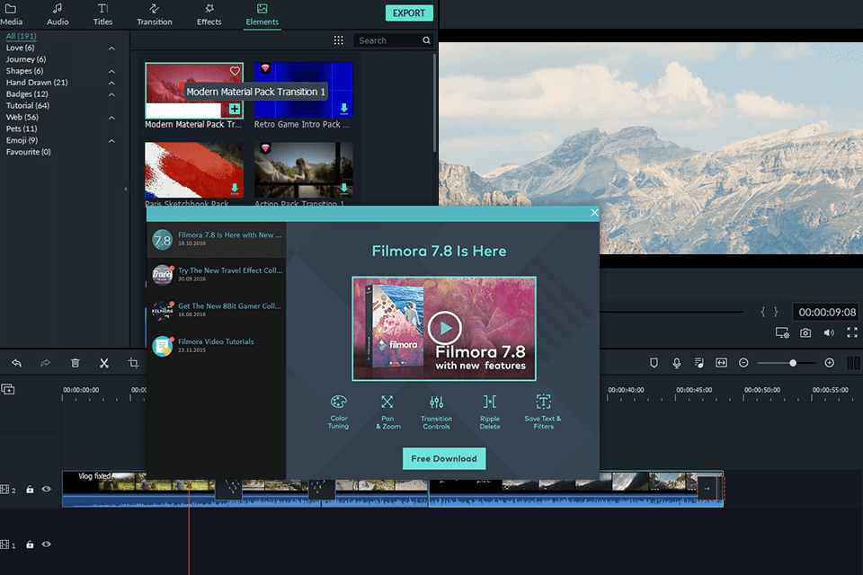Image resolution: width=863 pixels, height=575 pixels.
Task: Add a new track icon
Action: [x=8, y=389]
